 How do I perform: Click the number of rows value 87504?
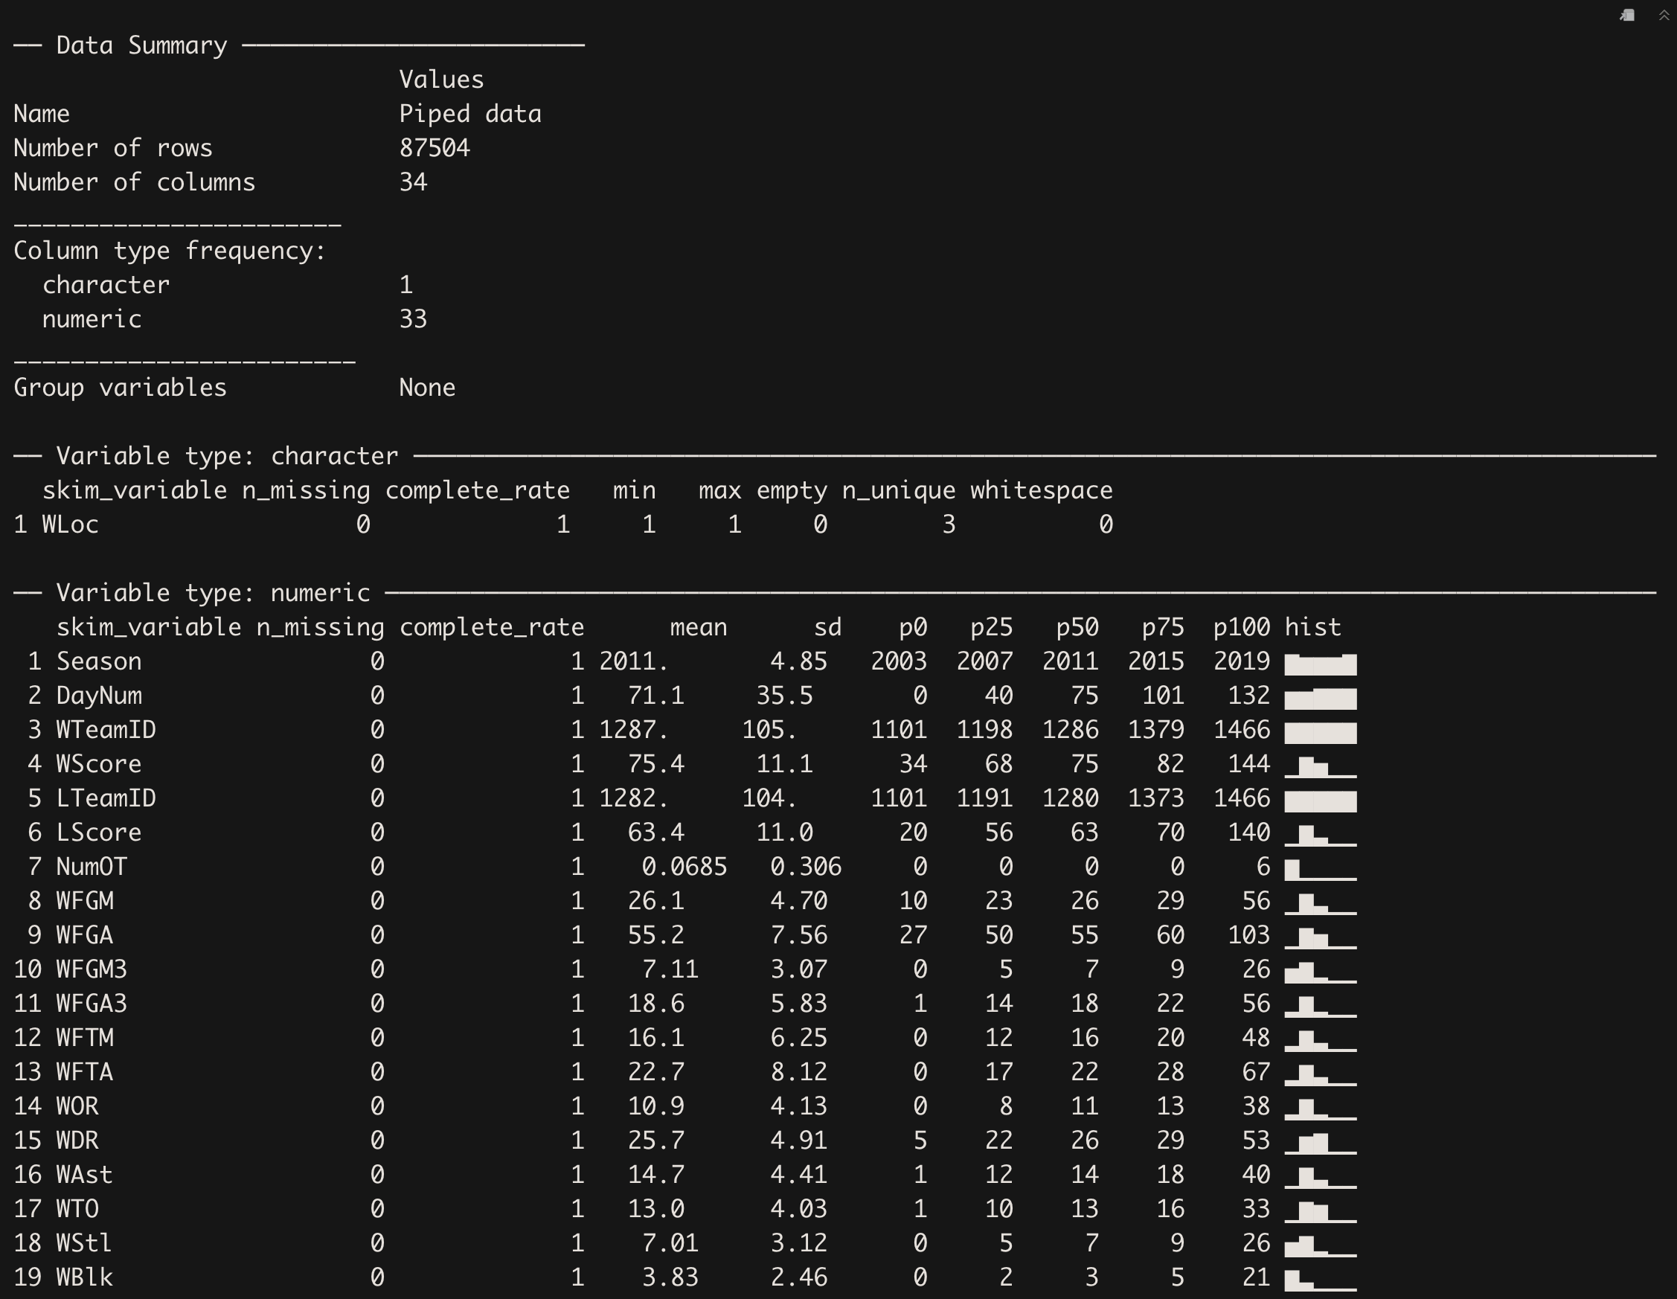[434, 147]
